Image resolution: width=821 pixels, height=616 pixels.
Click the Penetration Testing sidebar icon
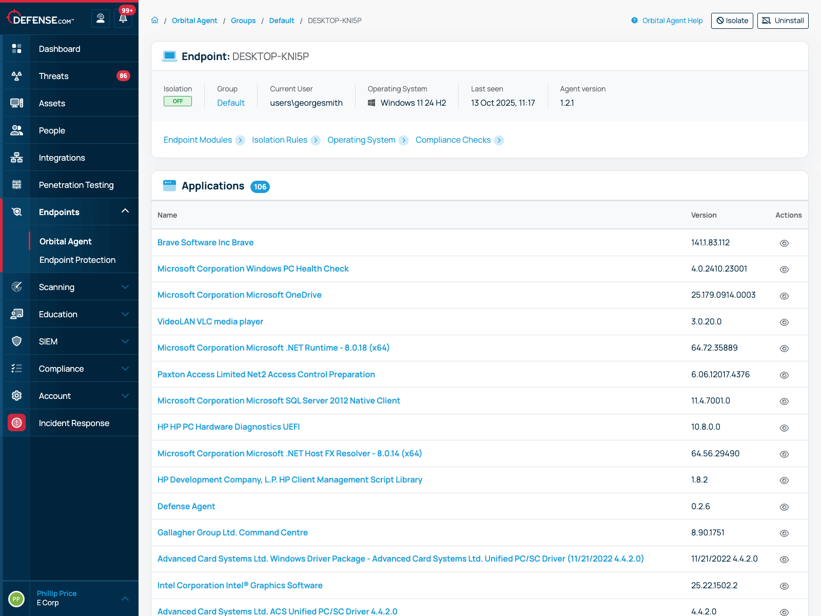tap(16, 185)
